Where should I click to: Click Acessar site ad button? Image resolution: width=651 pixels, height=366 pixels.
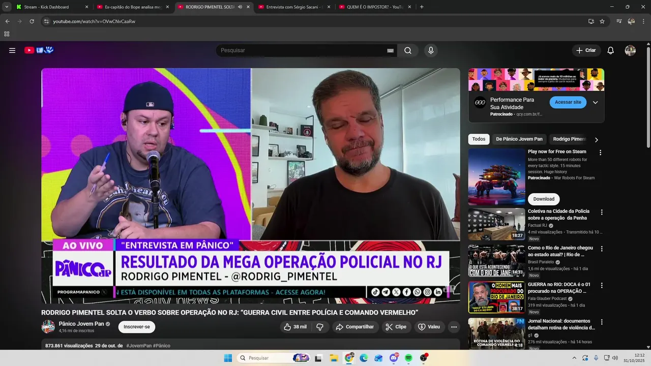point(568,102)
